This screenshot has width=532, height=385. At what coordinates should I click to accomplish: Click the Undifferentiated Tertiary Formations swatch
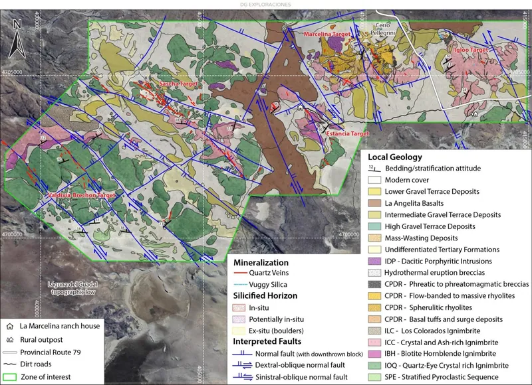pyautogui.click(x=374, y=250)
